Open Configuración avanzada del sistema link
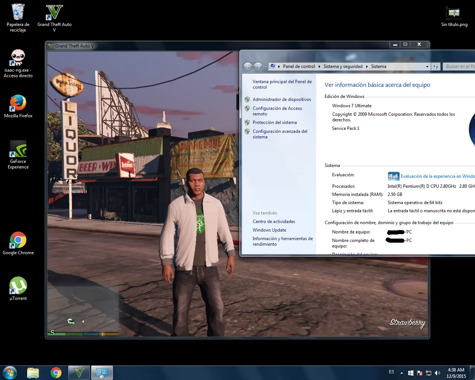This screenshot has height=380, width=475. (280, 134)
